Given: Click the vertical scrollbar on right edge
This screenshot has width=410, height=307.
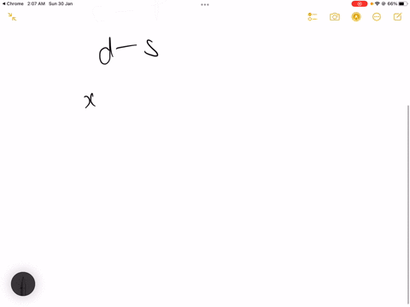Looking at the screenshot, I should click(x=408, y=205).
